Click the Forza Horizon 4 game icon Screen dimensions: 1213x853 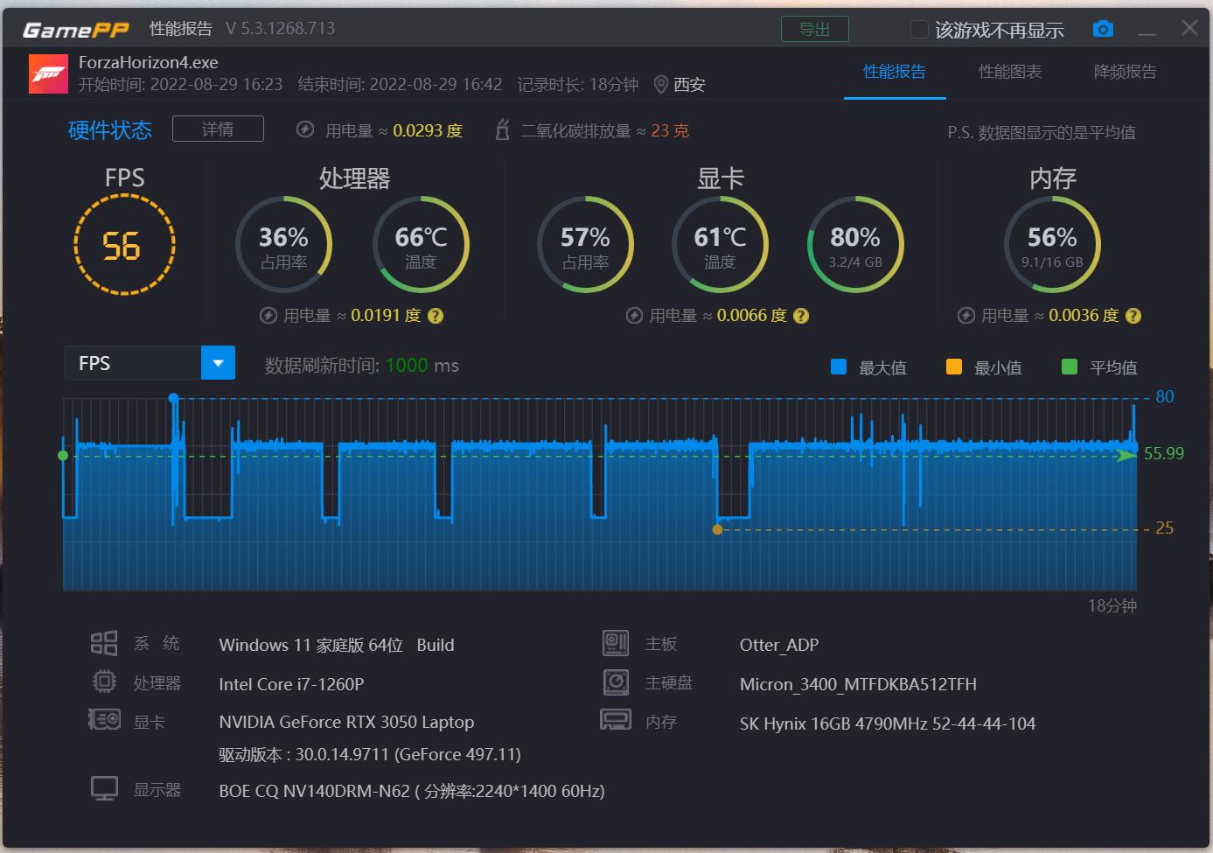[x=48, y=74]
